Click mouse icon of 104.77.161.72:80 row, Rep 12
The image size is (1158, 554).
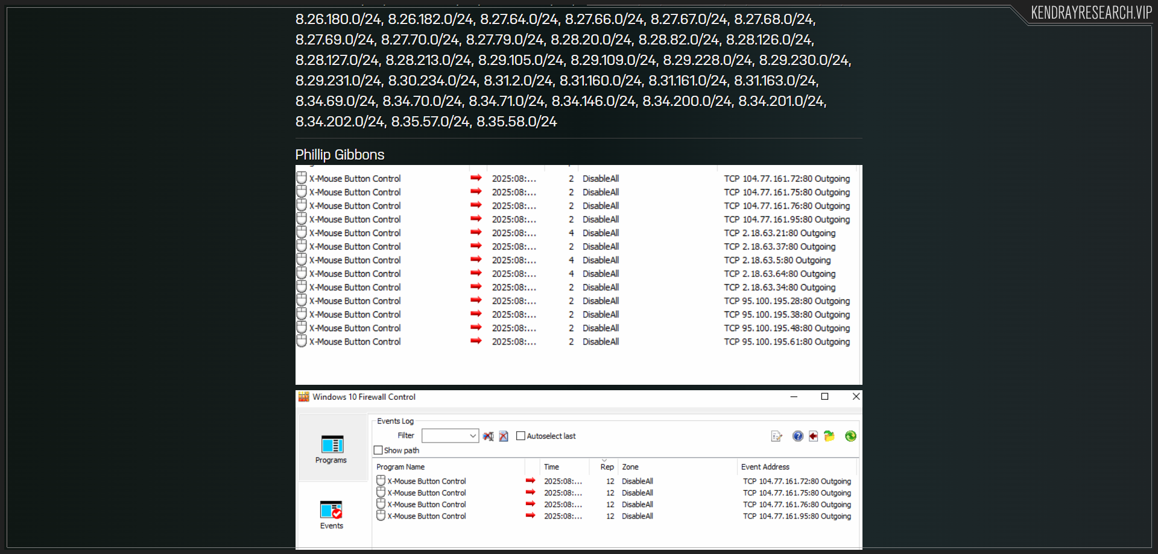click(x=381, y=481)
